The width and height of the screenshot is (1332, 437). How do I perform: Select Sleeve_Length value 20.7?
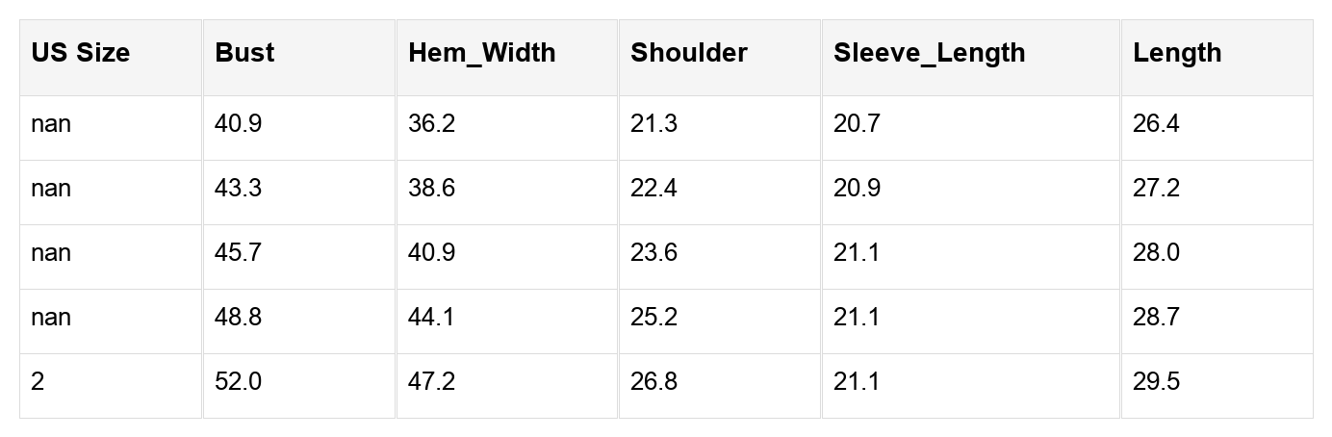click(x=857, y=124)
